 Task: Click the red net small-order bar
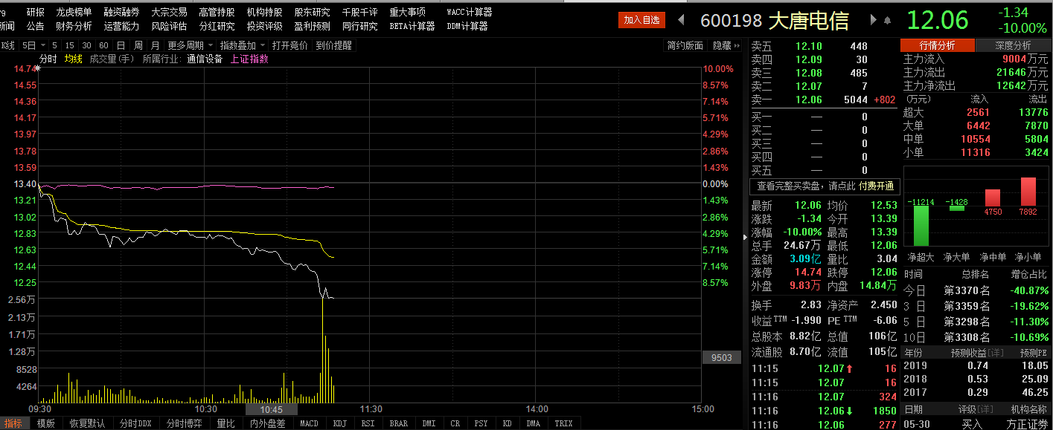tap(1028, 192)
